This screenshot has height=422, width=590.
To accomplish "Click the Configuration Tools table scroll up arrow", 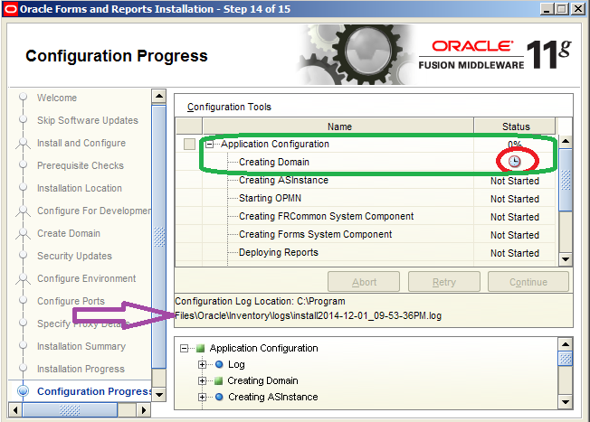I will 566,141.
